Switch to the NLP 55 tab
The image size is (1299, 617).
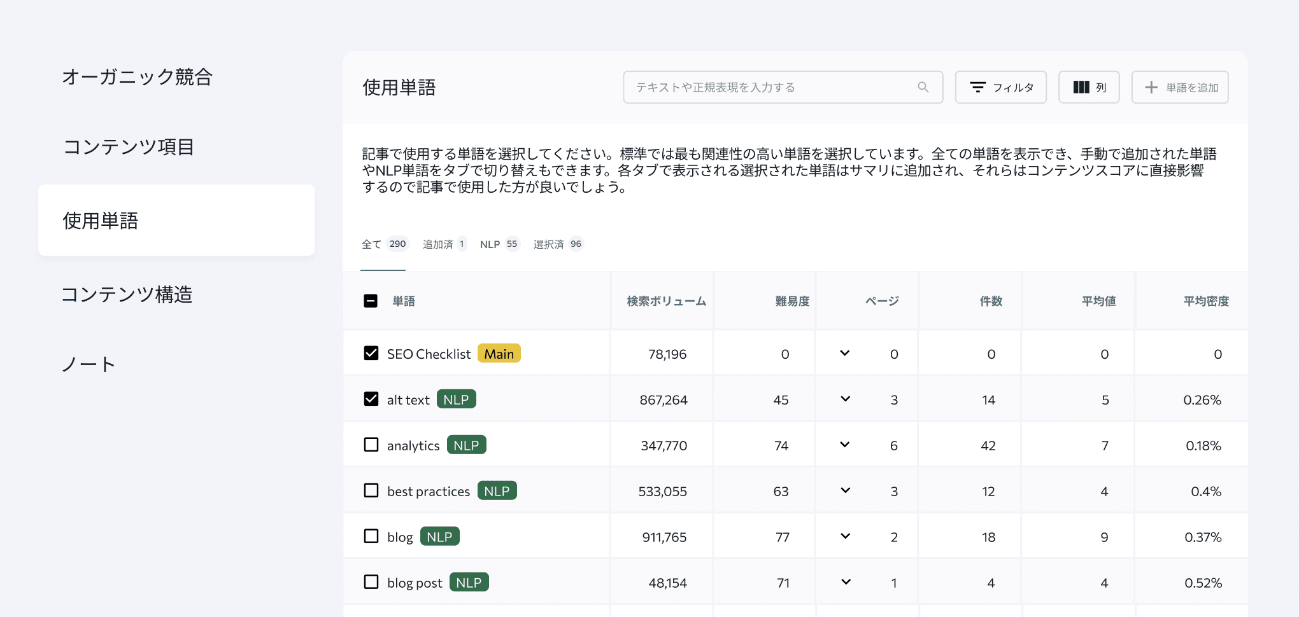499,244
